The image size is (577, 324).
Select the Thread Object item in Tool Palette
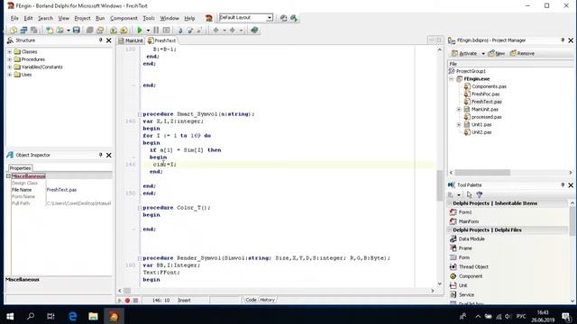point(473,267)
